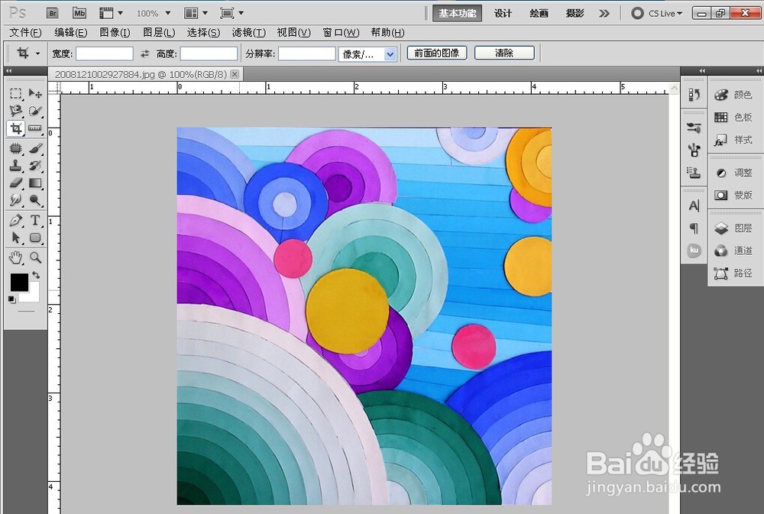This screenshot has width=764, height=514.
Task: Switch to 绘画 workspace
Action: coord(539,13)
